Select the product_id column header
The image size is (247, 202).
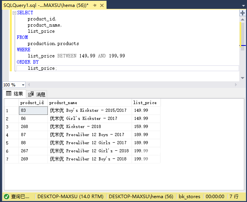[x=33, y=103]
